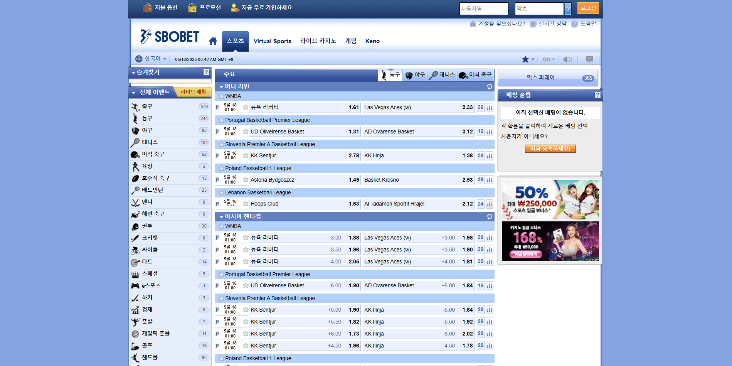Select 야구 baseball in left sports list

tap(170, 130)
